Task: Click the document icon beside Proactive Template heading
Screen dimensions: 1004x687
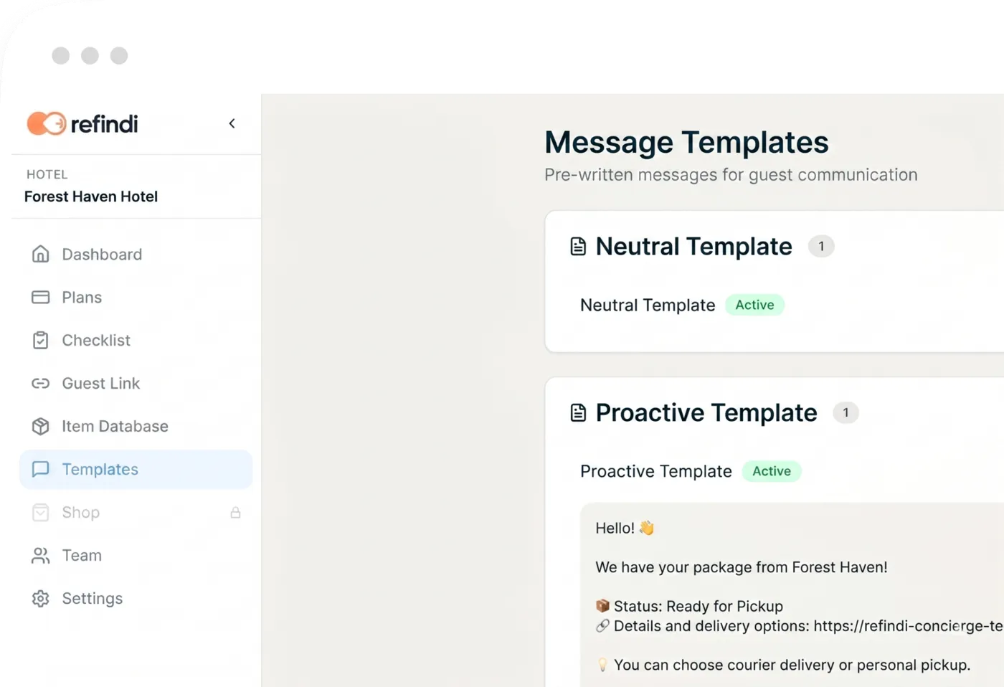Action: pos(578,413)
